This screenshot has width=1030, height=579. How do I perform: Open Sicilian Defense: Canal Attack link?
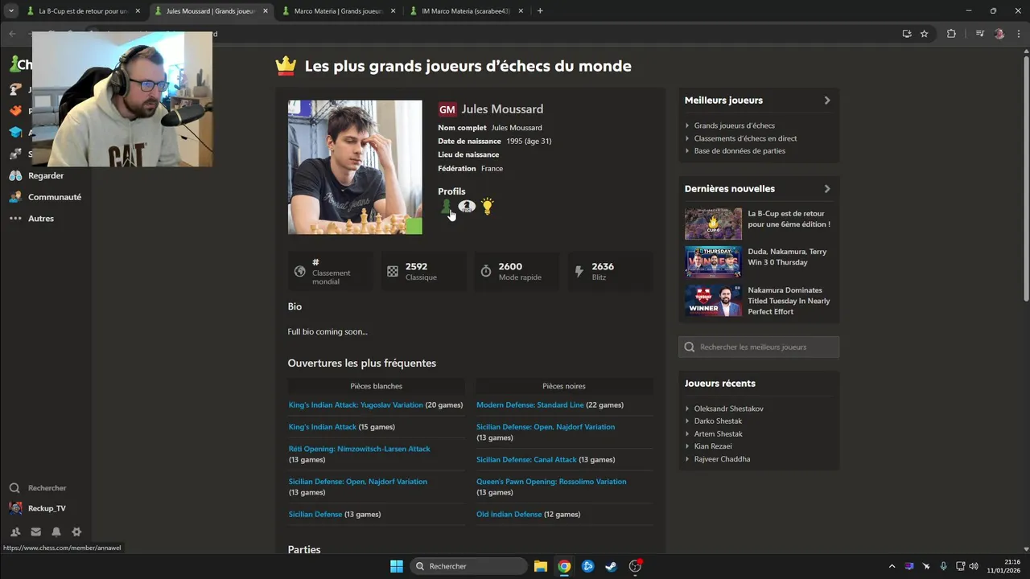tap(526, 460)
